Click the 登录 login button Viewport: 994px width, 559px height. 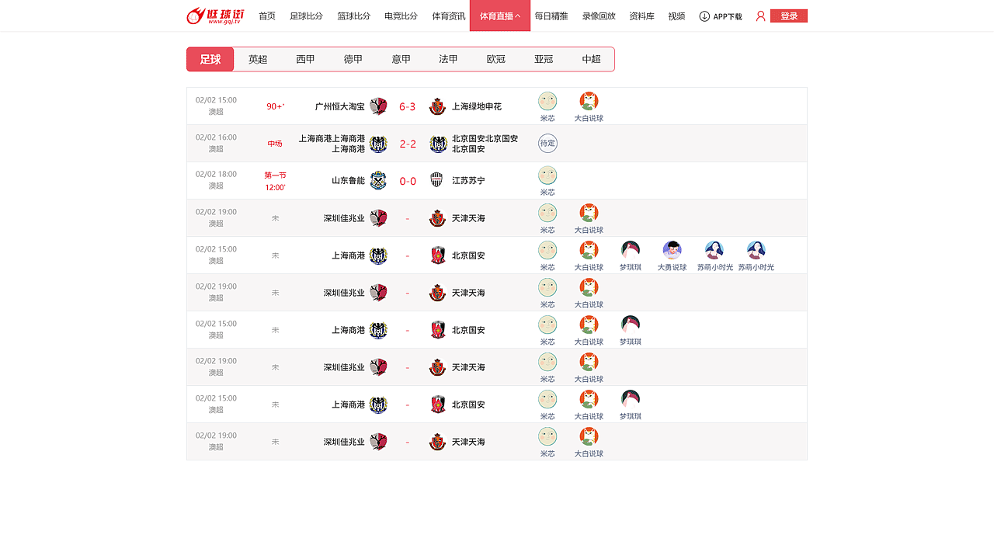[x=788, y=15]
